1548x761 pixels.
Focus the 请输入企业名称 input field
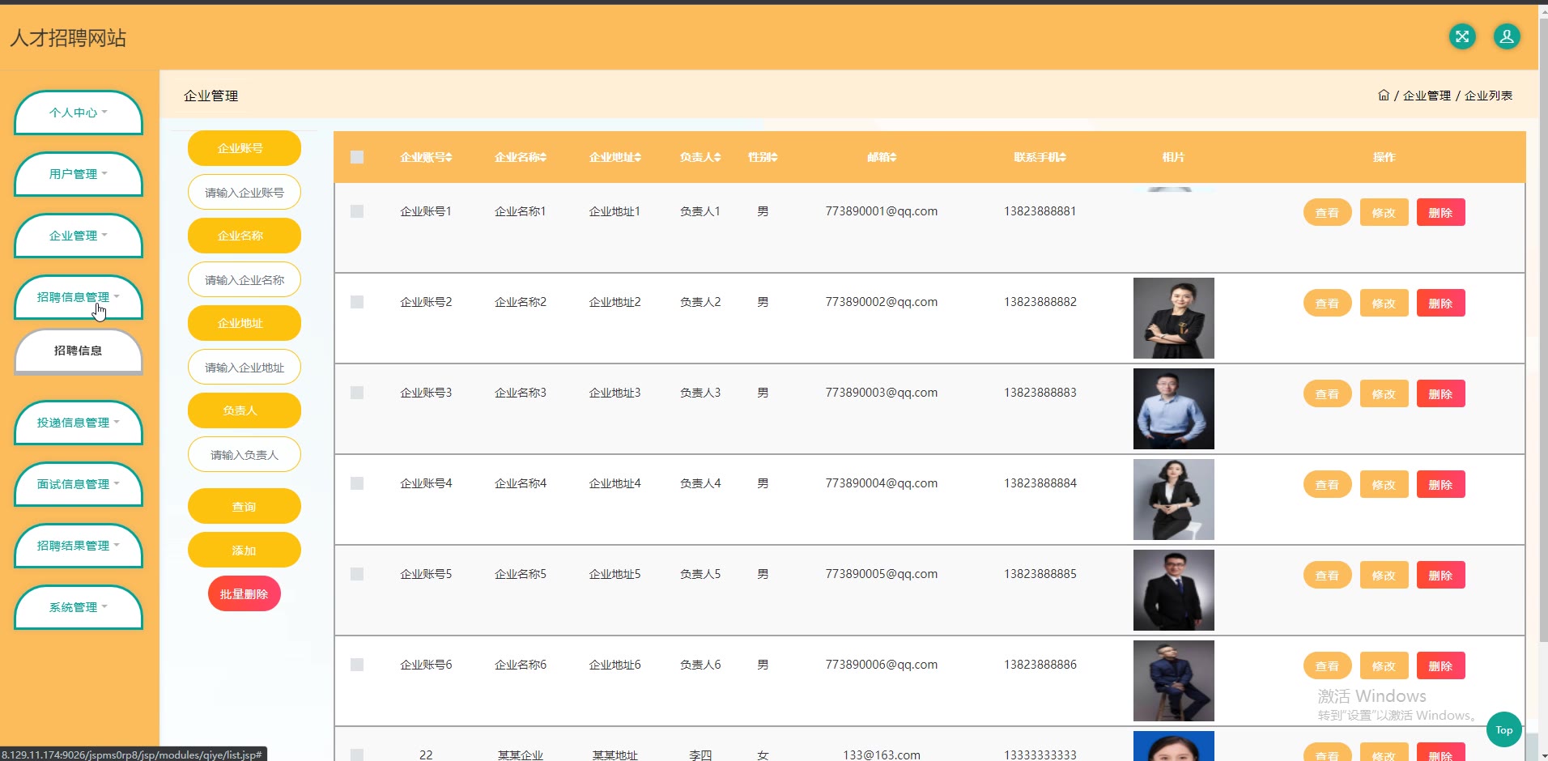click(245, 279)
